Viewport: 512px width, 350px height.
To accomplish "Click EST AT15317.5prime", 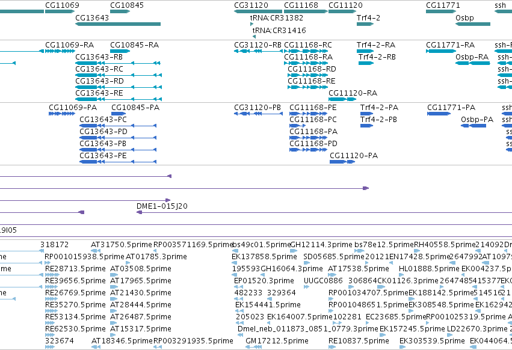I will pos(141,329).
